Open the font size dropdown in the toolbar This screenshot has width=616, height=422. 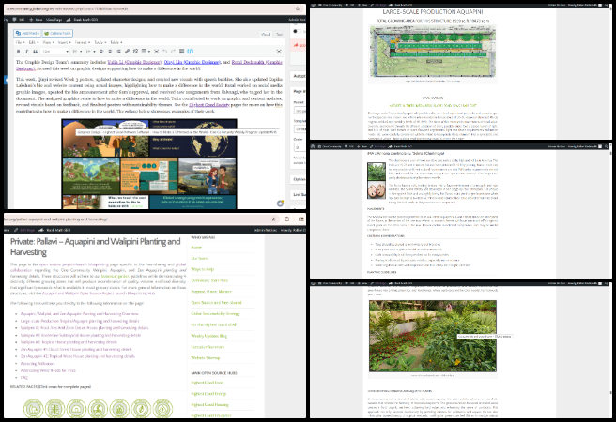coord(55,52)
